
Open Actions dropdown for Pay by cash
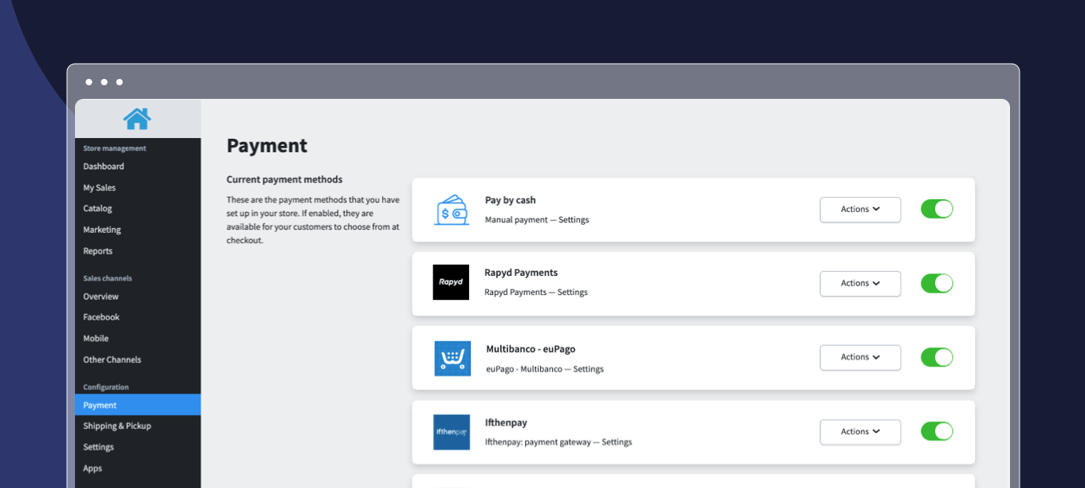860,210
